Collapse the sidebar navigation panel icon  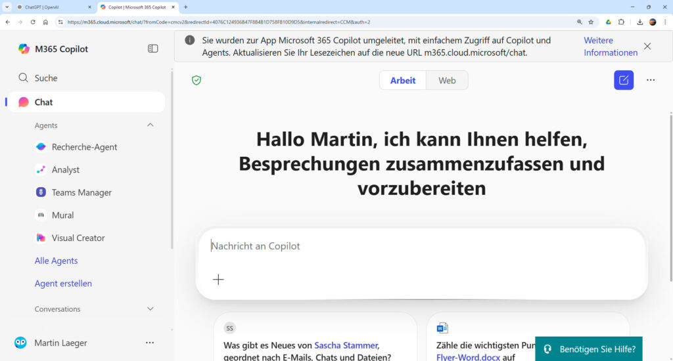(x=152, y=49)
